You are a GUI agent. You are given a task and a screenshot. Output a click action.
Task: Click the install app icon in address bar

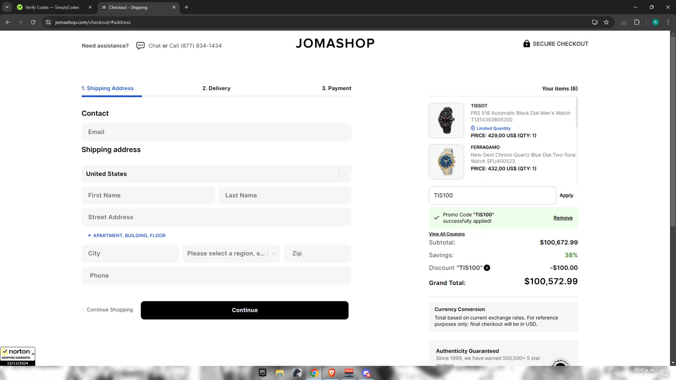pyautogui.click(x=595, y=22)
